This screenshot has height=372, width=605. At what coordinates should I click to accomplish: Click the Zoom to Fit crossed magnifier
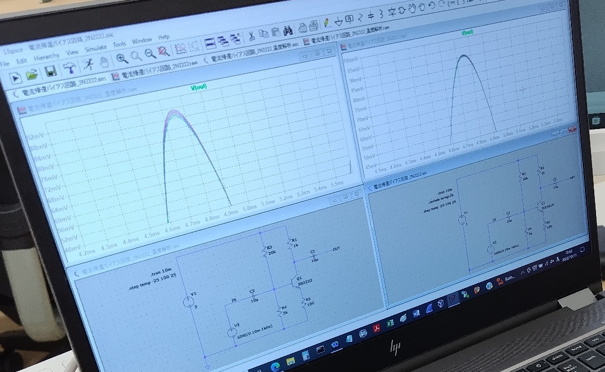(x=164, y=51)
